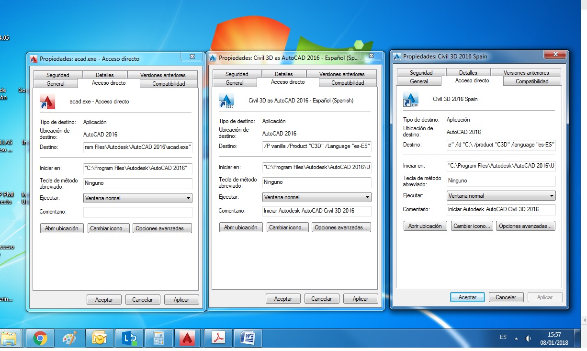Open Detalles tab in Civil 3D 2016 Spain dialog

coord(468,73)
